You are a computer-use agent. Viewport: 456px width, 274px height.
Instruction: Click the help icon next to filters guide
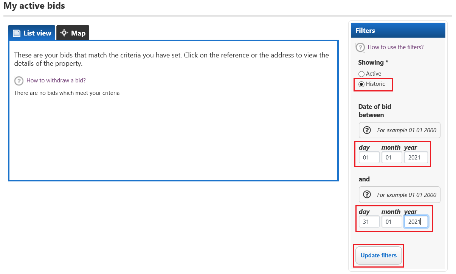click(360, 48)
